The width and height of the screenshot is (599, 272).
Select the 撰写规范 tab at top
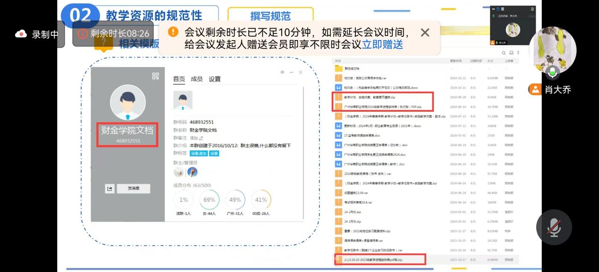[x=270, y=16]
